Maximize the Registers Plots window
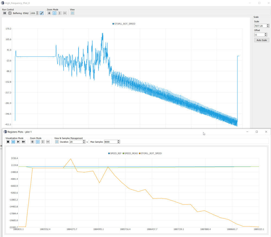The height and width of the screenshot is (237, 271). pyautogui.click(x=257, y=132)
